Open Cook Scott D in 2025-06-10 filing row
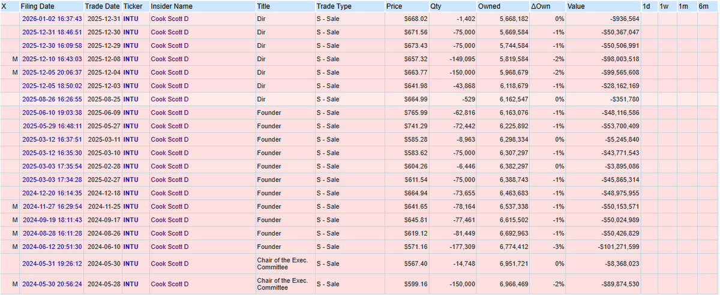The height and width of the screenshot is (295, 720). click(x=170, y=113)
